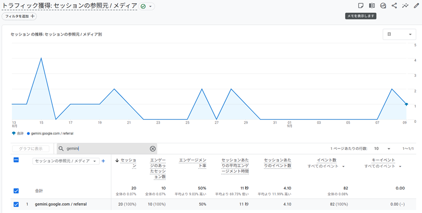Uncheck the gemini.google.com / referral row checkbox
The width and height of the screenshot is (422, 213).
click(16, 204)
